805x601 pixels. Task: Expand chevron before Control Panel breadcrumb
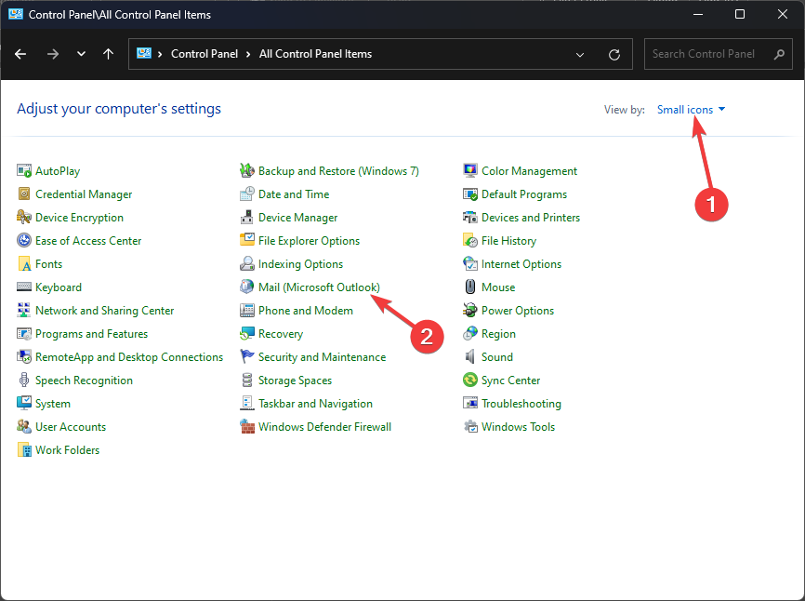click(x=160, y=54)
